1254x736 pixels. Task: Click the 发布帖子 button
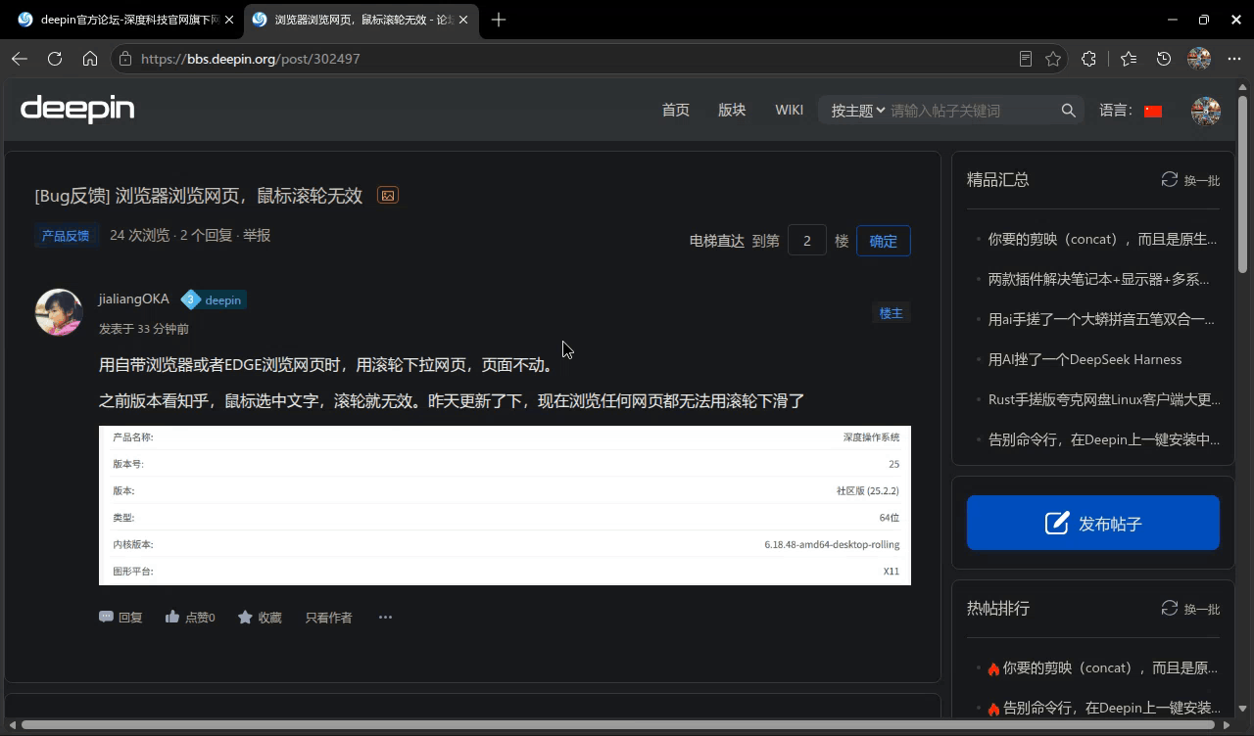click(1093, 523)
